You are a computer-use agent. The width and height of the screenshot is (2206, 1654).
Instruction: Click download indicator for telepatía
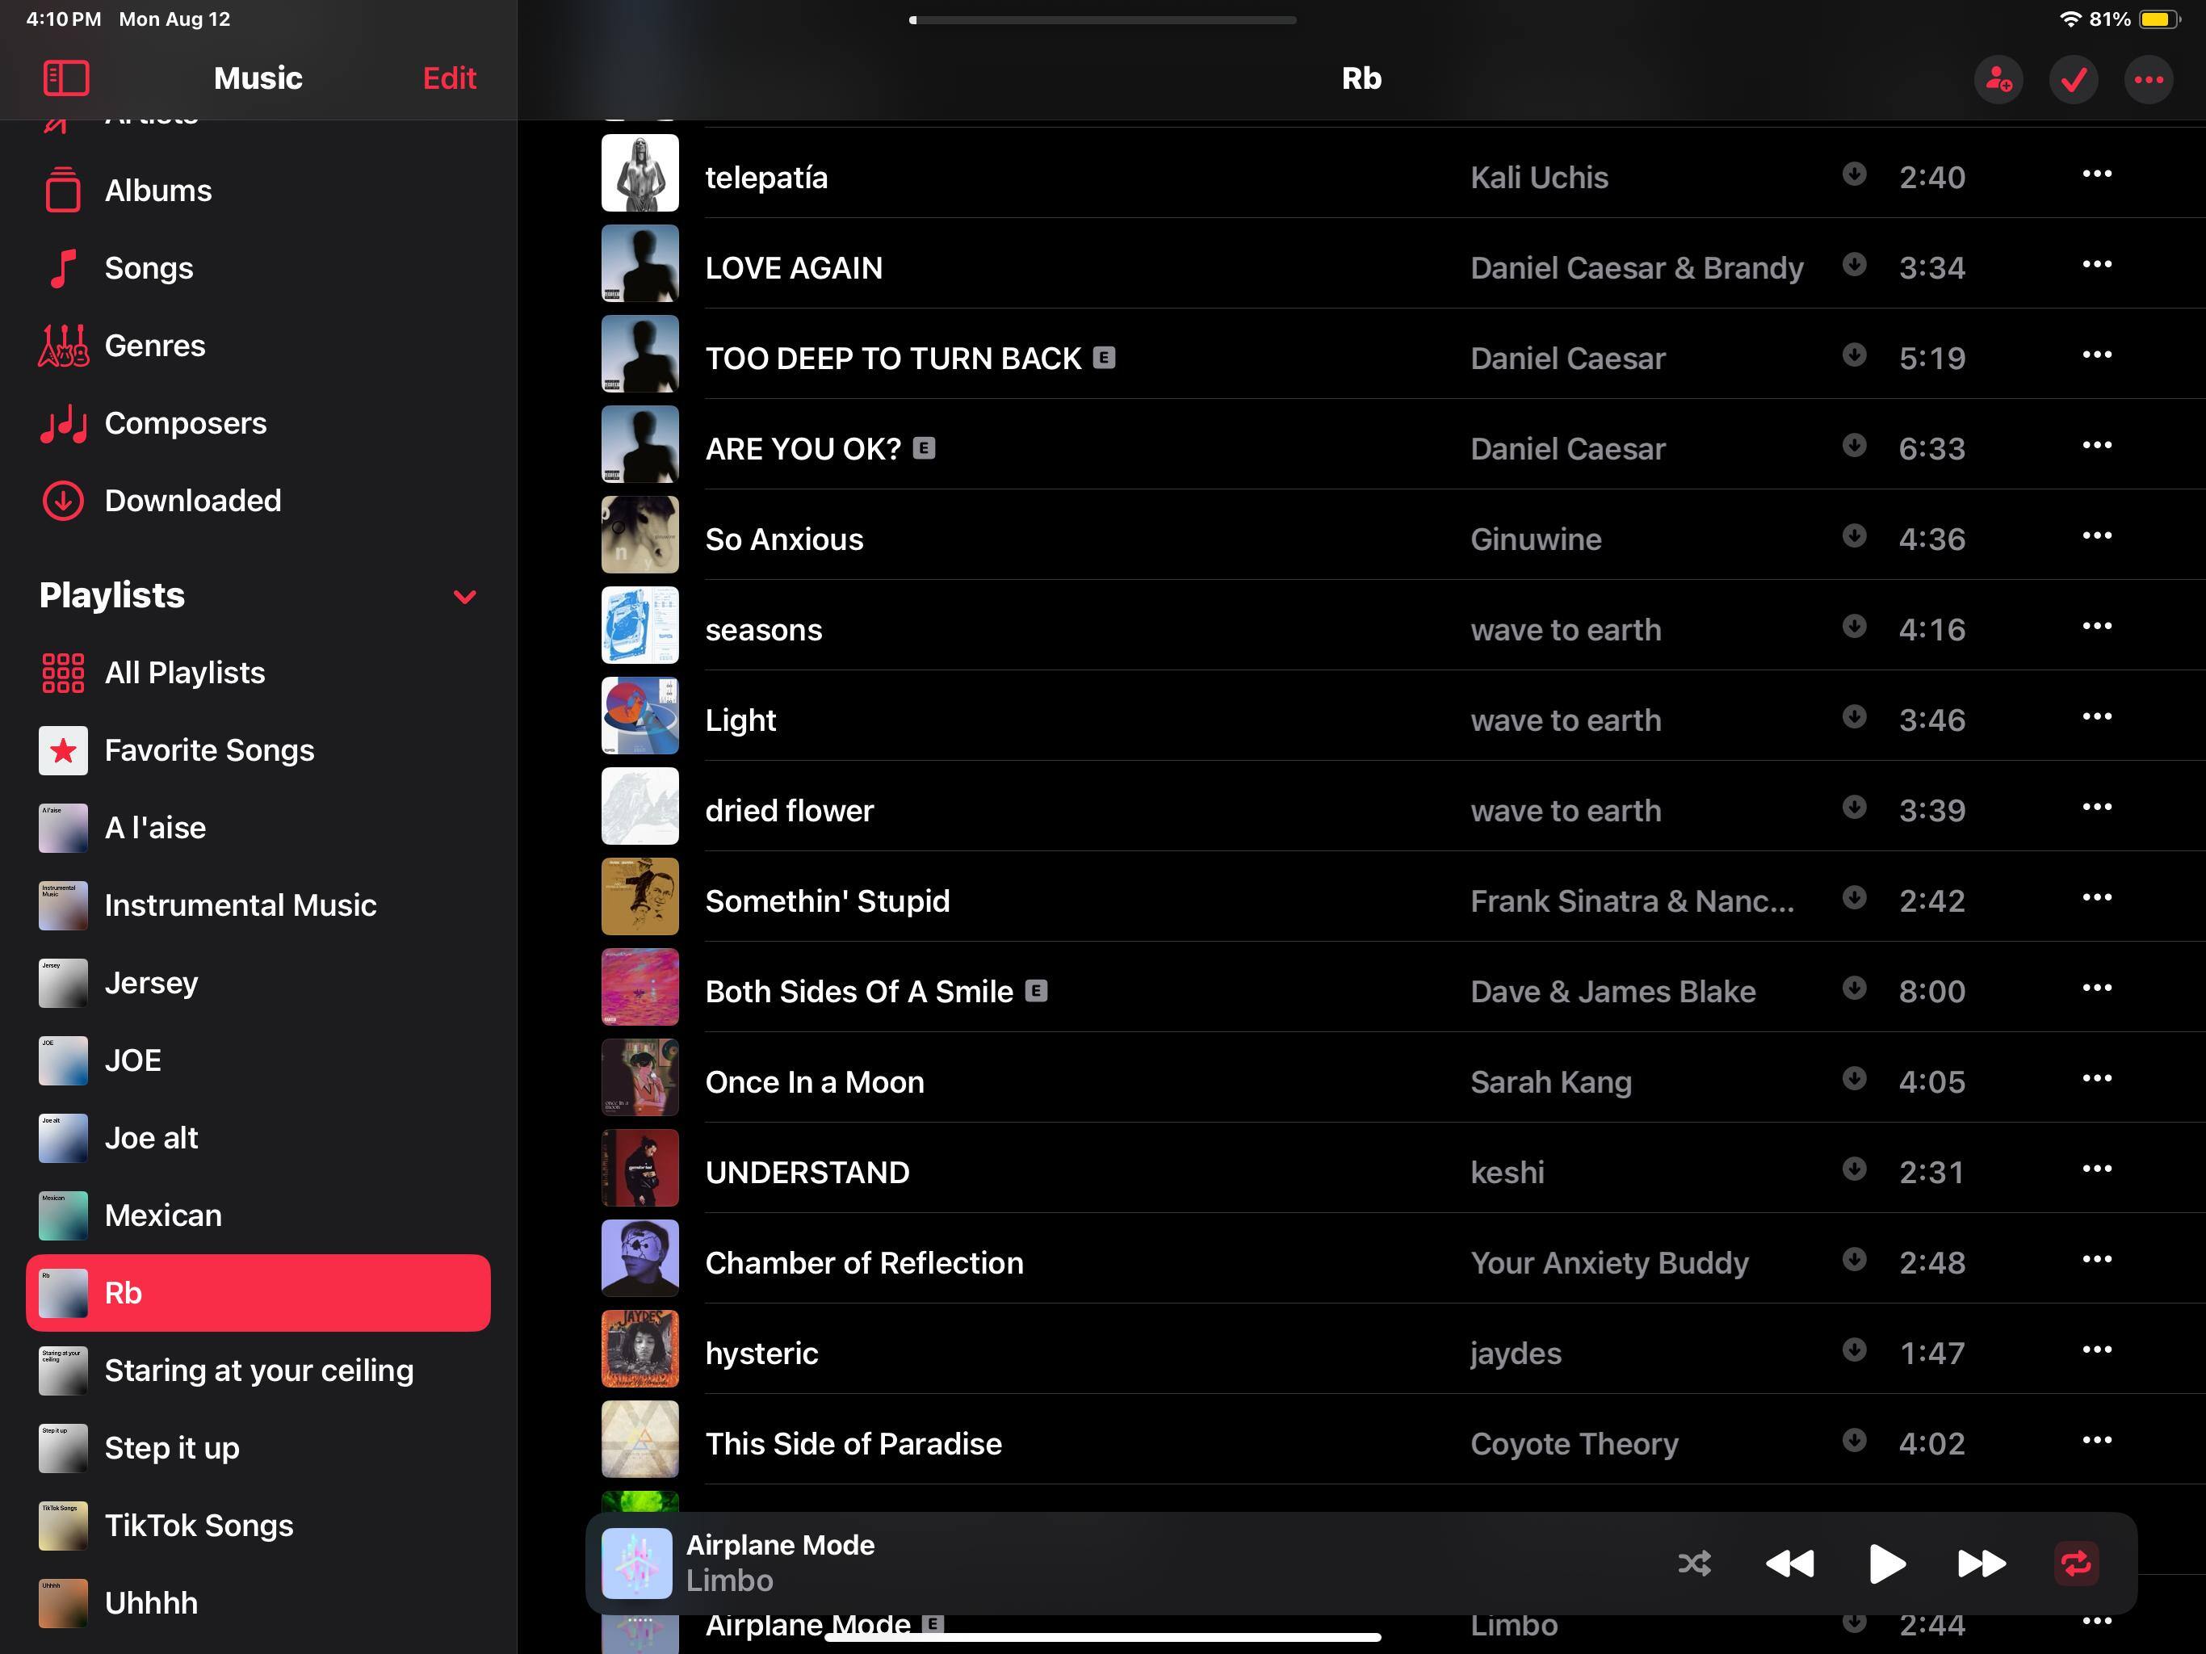[1853, 174]
